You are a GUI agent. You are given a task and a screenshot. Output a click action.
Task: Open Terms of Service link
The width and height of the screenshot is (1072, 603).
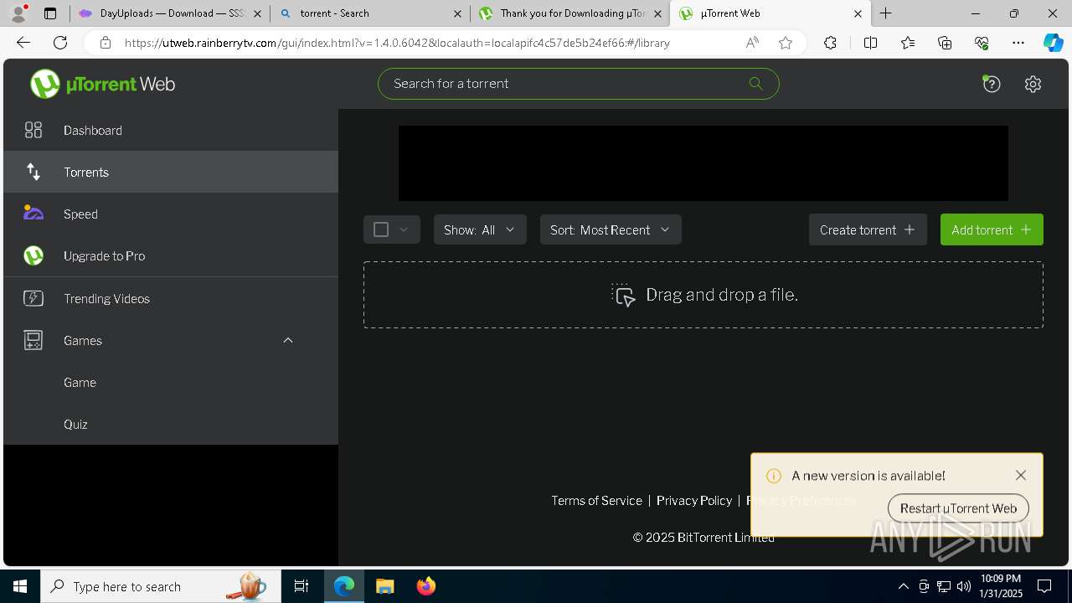596,500
